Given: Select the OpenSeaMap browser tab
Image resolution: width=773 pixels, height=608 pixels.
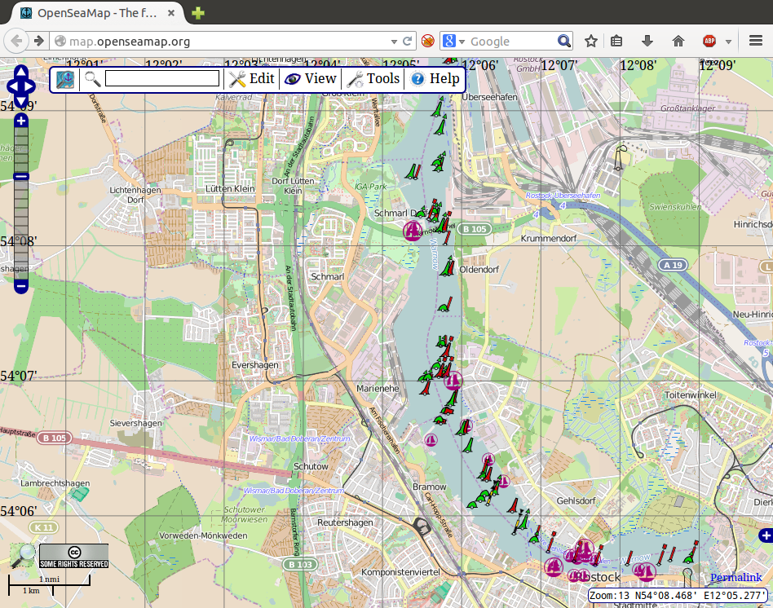Looking at the screenshot, I should tap(96, 13).
